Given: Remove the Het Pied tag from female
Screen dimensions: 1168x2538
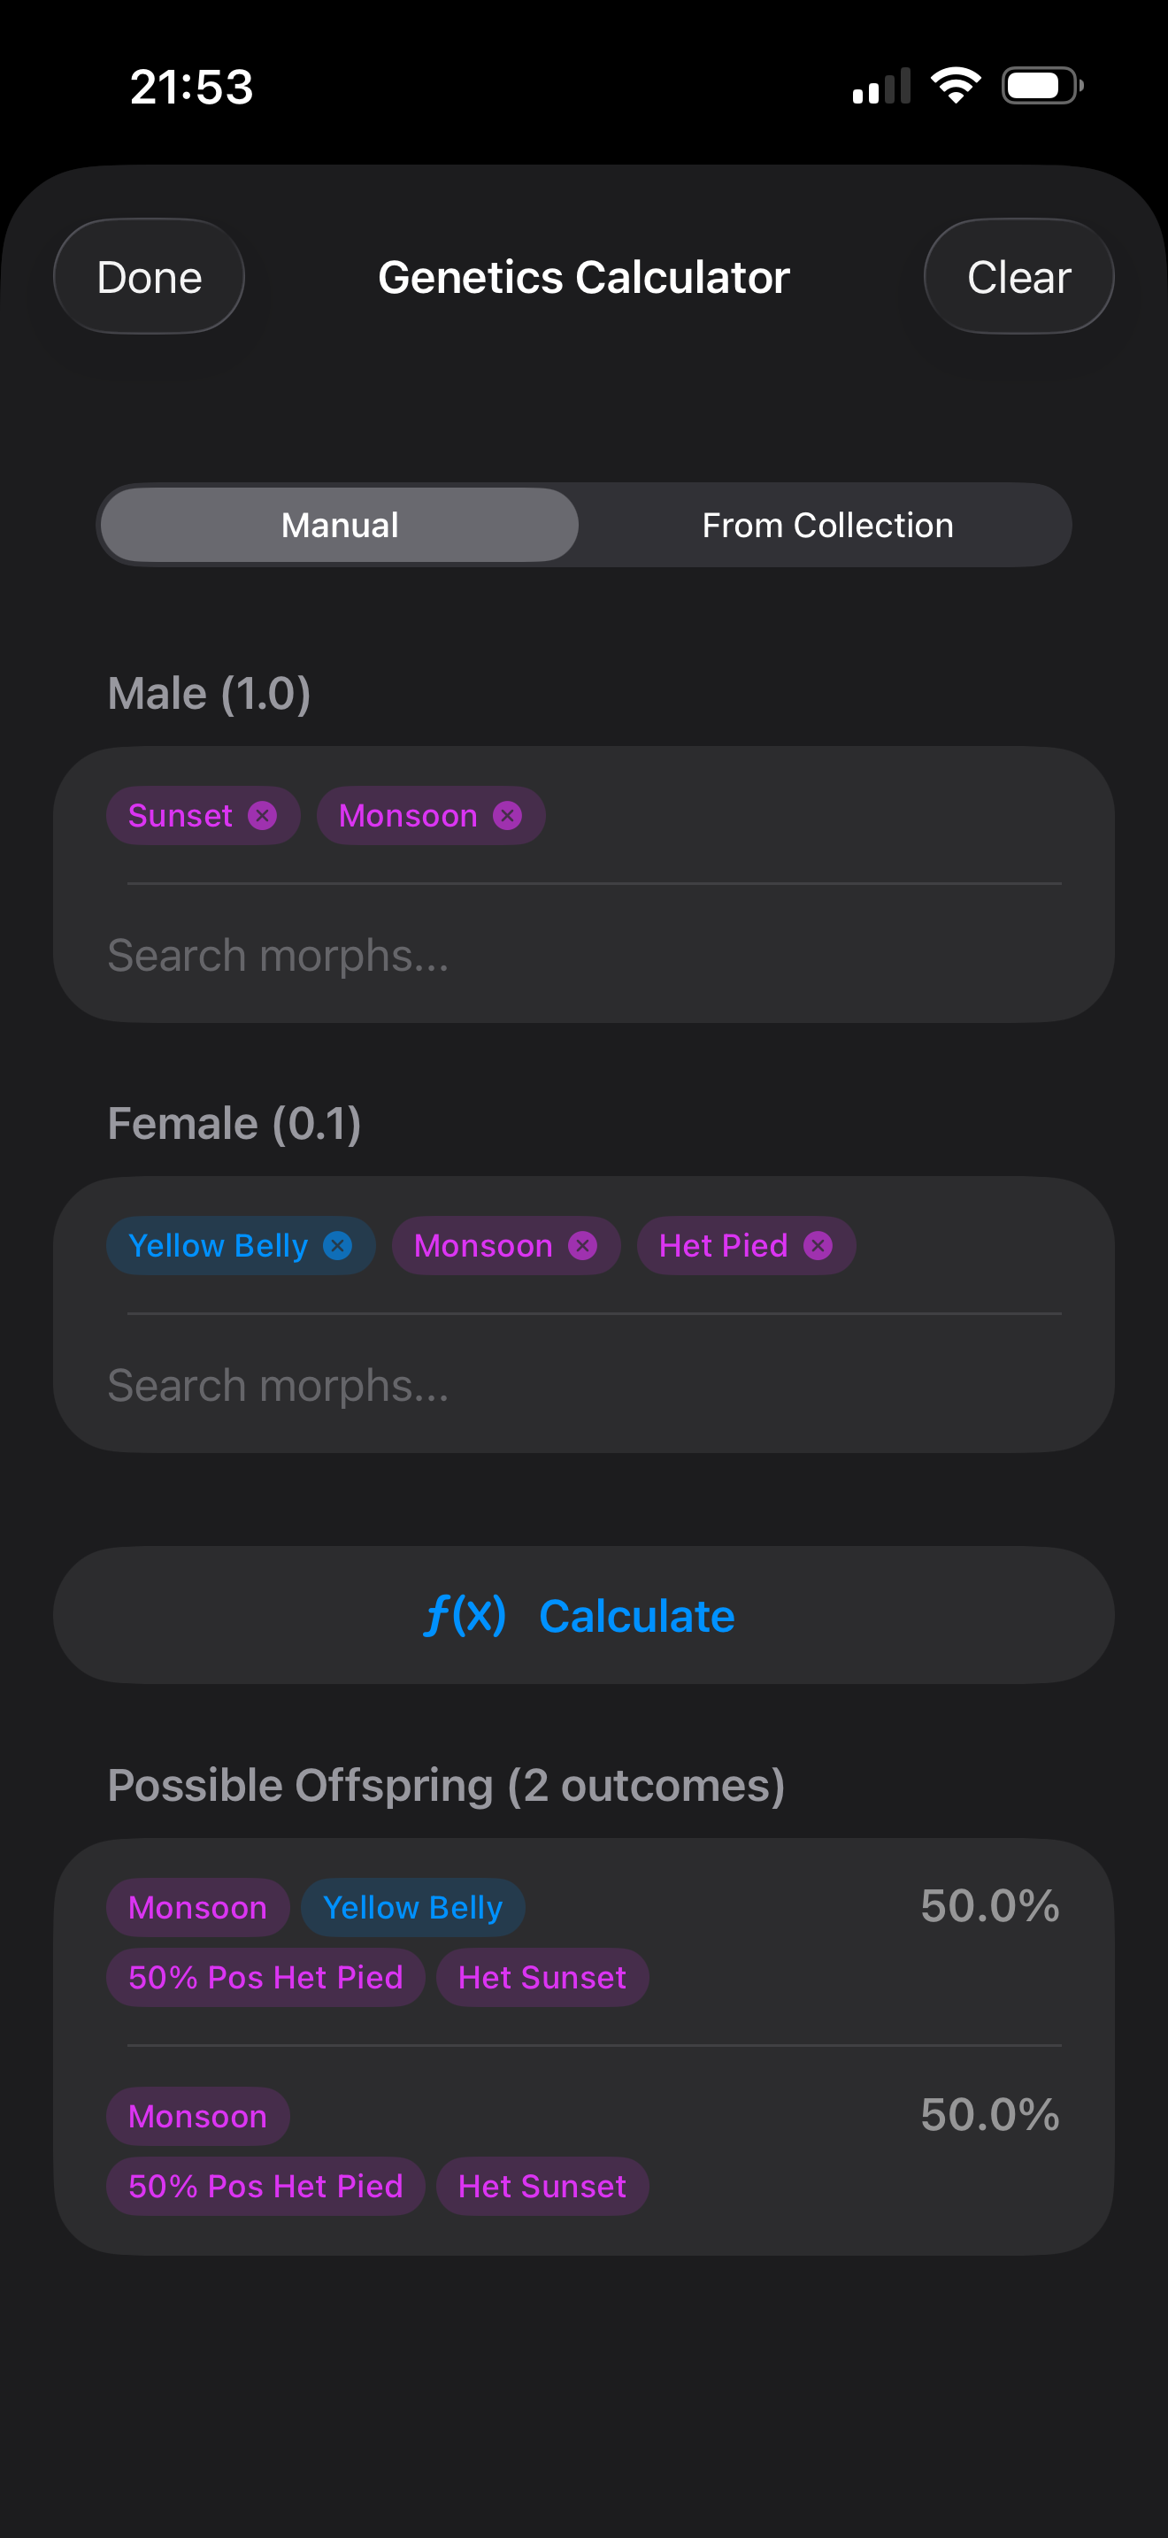Looking at the screenshot, I should point(818,1245).
